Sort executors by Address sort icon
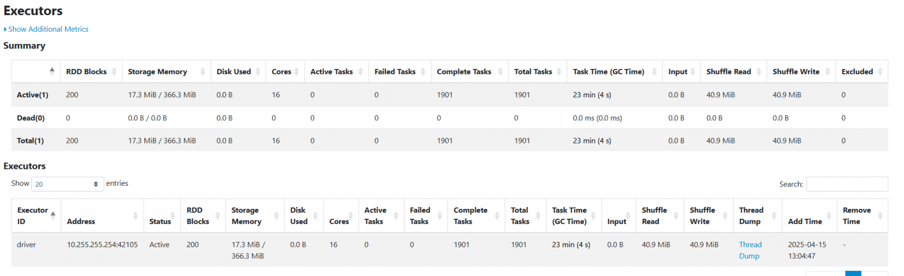The width and height of the screenshot is (904, 276). [x=136, y=215]
